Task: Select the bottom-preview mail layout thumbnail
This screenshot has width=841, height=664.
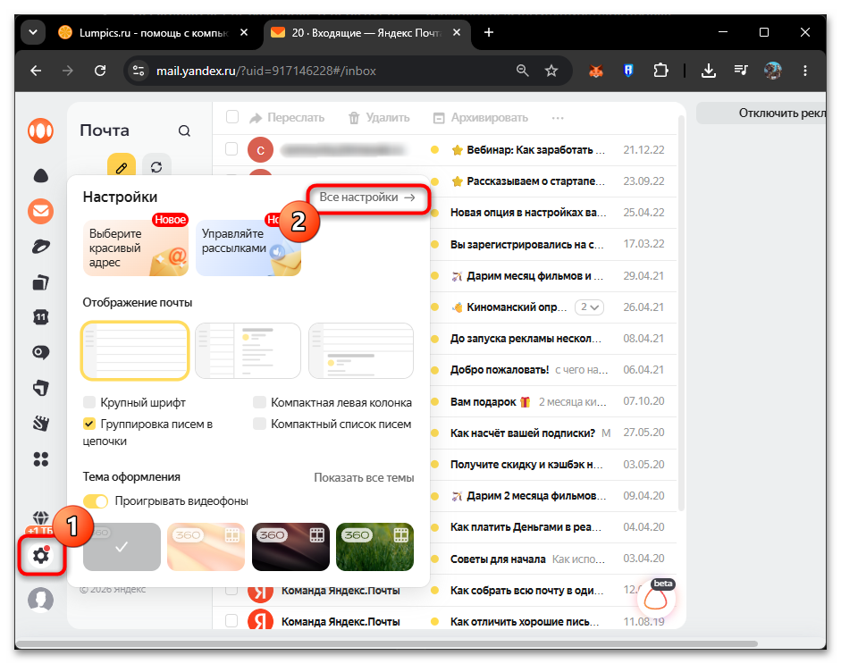Action: tap(361, 351)
